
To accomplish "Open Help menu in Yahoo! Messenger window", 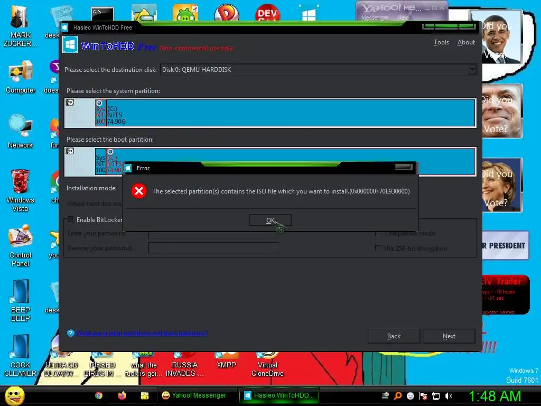I will 402,17.
